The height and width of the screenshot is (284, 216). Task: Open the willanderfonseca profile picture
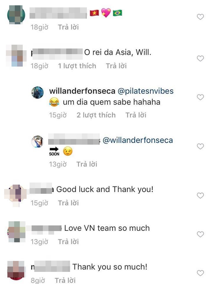click(x=38, y=93)
